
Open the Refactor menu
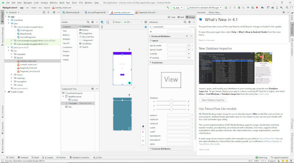click(53, 3)
